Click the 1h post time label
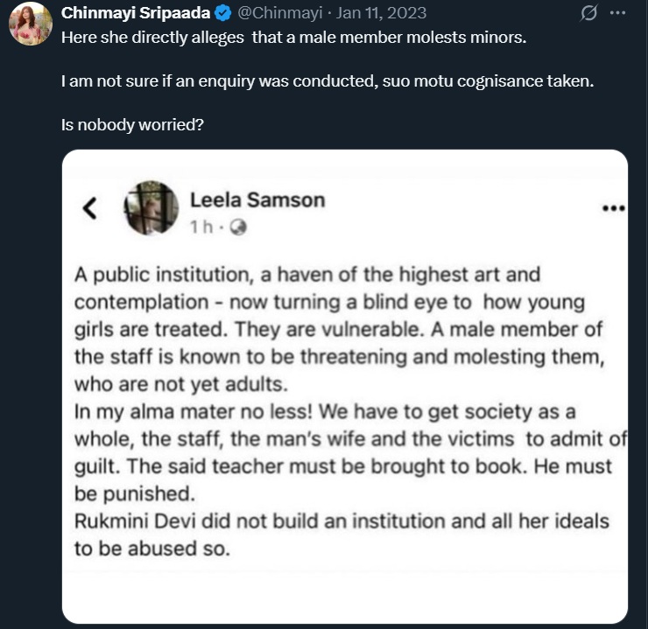This screenshot has width=648, height=629. click(x=201, y=227)
